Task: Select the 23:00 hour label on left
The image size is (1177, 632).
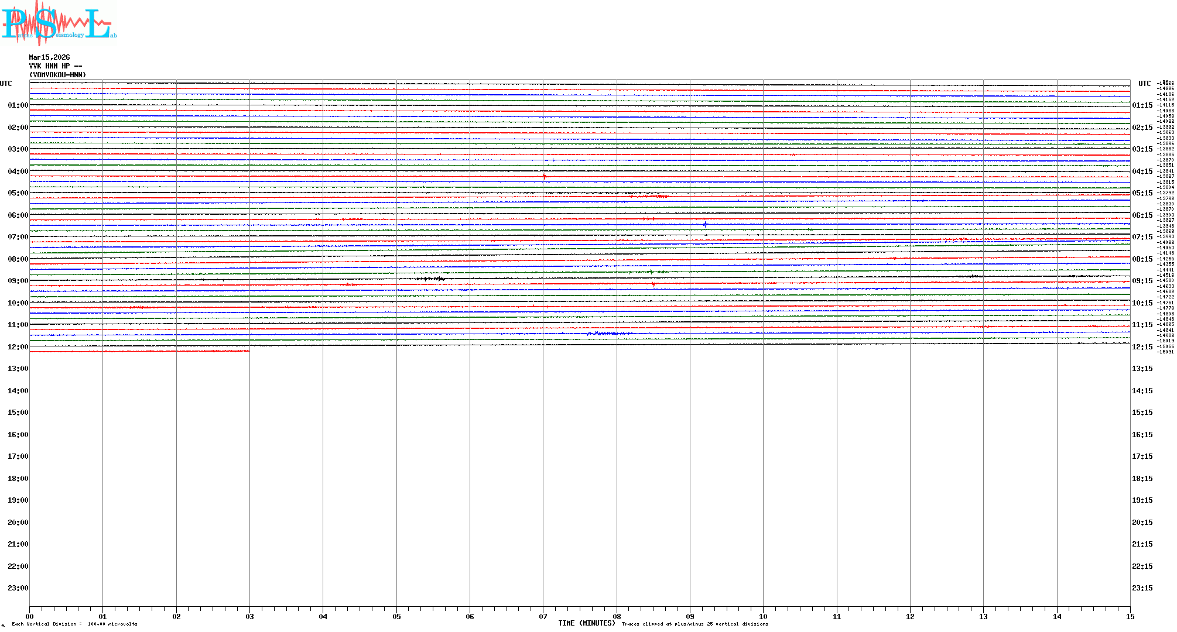Action: point(18,588)
